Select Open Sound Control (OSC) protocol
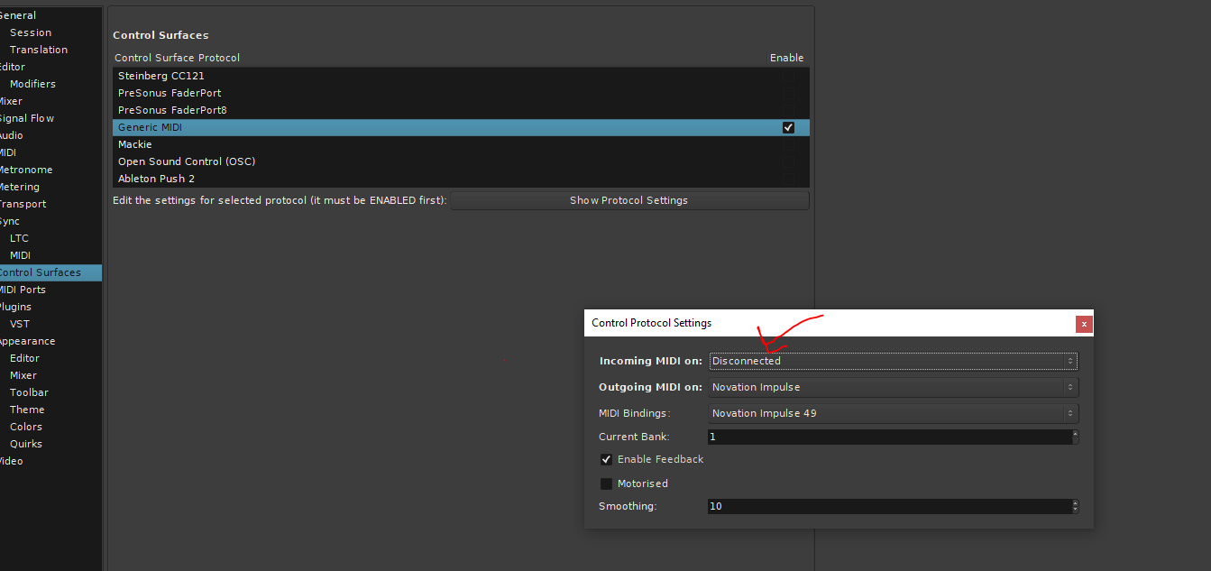This screenshot has height=571, width=1211. pos(186,162)
